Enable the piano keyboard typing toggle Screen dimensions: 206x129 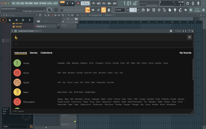coord(88,10)
